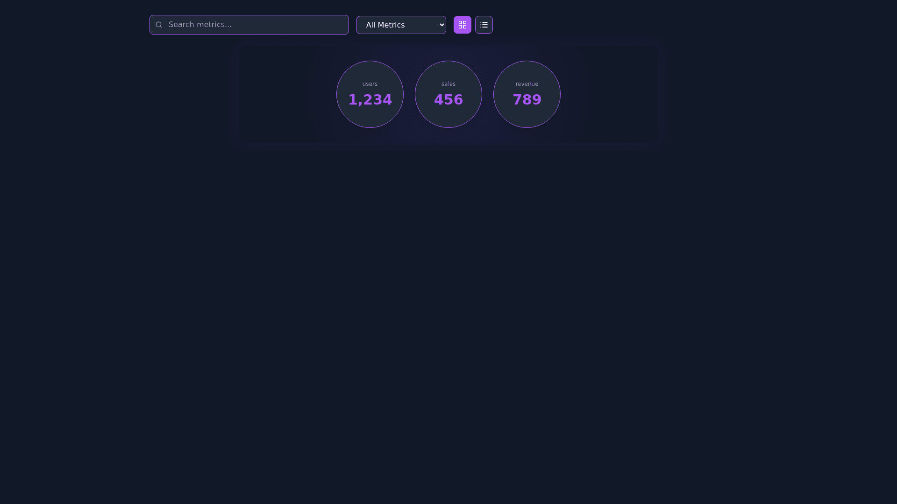Click the 'revenue' label text
897x504 pixels.
[x=527, y=84]
